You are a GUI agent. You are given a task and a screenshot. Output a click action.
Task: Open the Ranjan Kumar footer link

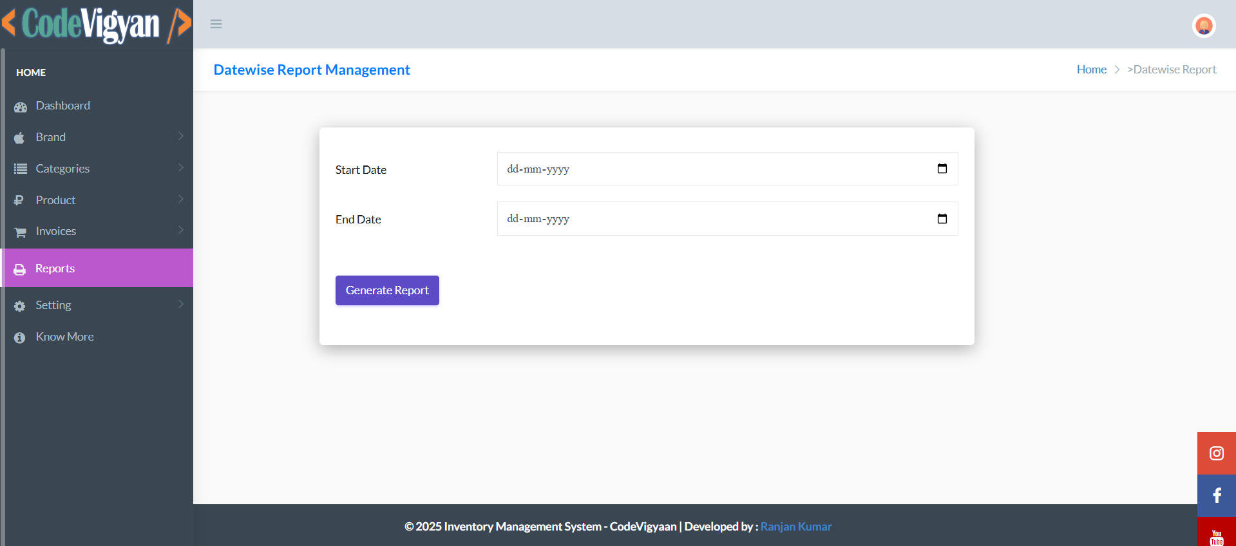click(x=795, y=527)
